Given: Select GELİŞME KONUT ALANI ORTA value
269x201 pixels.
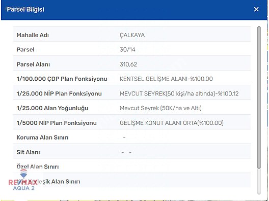Looking at the screenshot, I should 172,123.
